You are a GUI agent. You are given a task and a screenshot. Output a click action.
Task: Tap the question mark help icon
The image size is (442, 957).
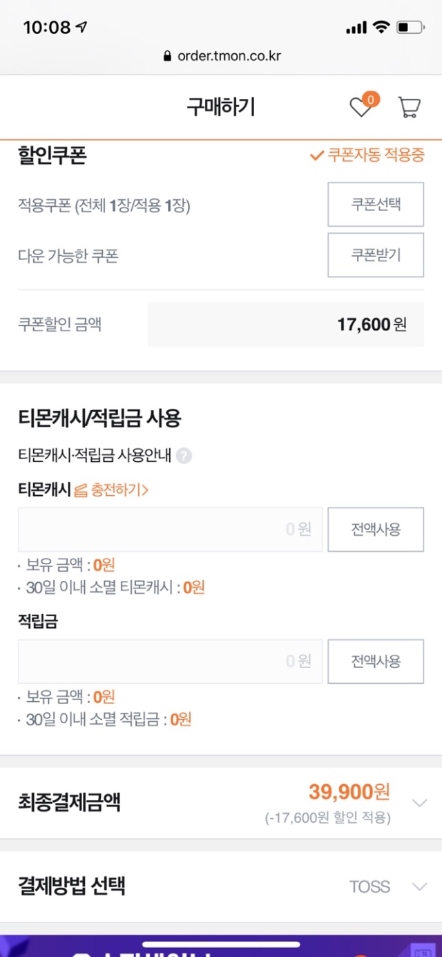(184, 456)
